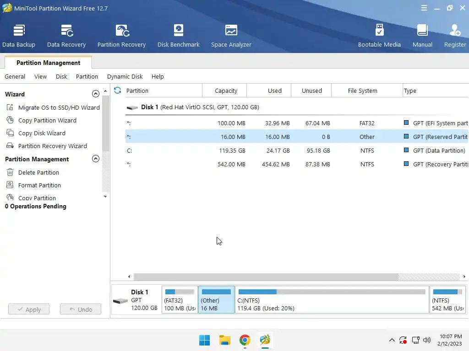
Task: Click the horizontal scrollbar of partition list
Action: 266,277
